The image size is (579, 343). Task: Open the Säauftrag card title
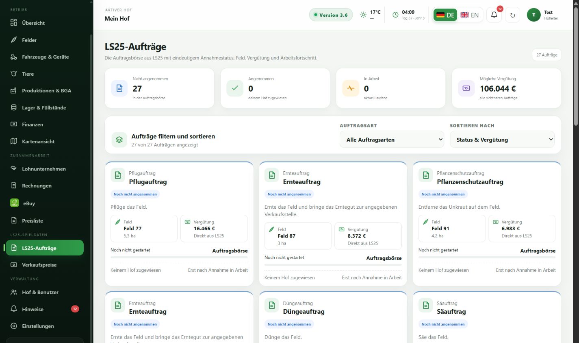pyautogui.click(x=451, y=312)
